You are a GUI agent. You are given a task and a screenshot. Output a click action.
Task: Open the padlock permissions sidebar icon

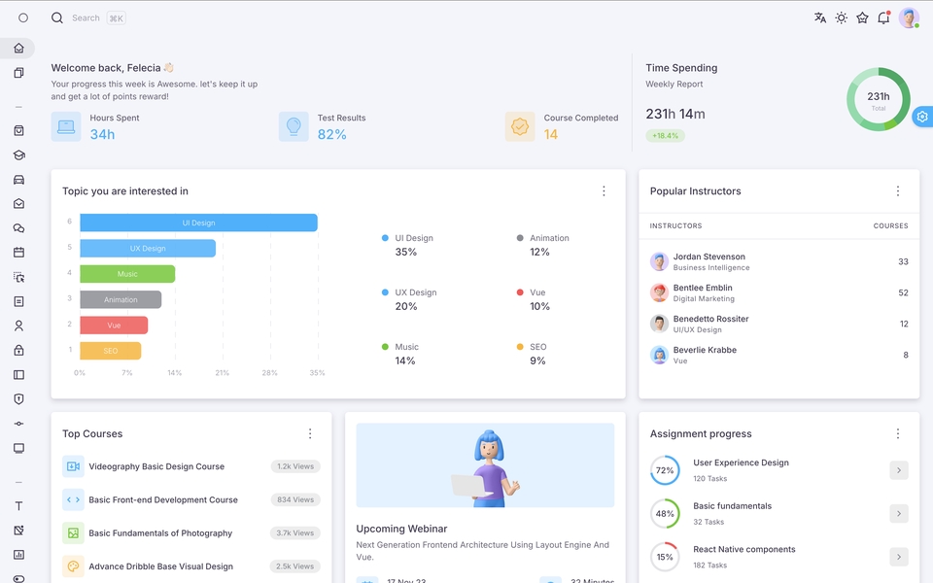point(18,351)
